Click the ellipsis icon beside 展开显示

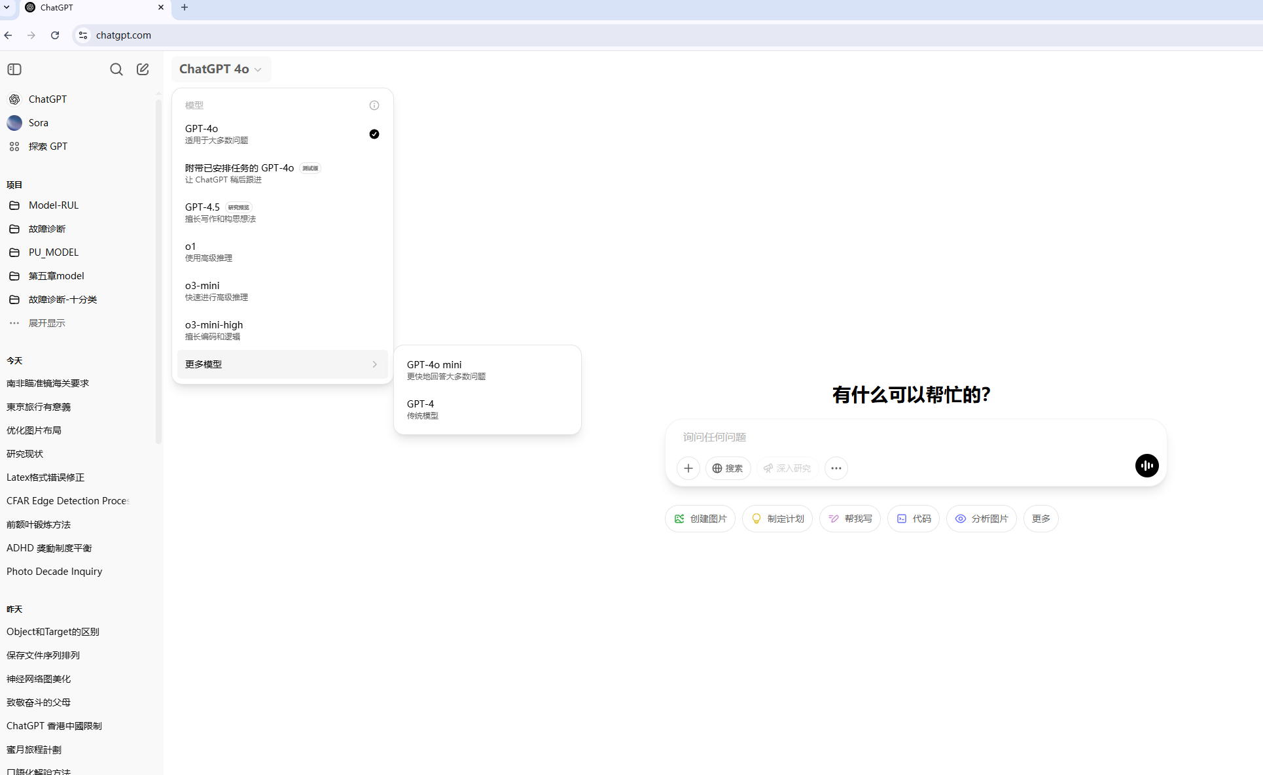coord(14,323)
